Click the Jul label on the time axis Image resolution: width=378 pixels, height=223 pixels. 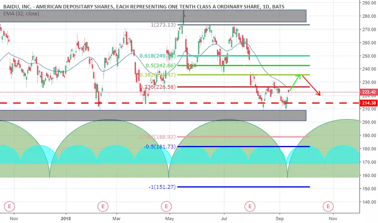pos(224,219)
